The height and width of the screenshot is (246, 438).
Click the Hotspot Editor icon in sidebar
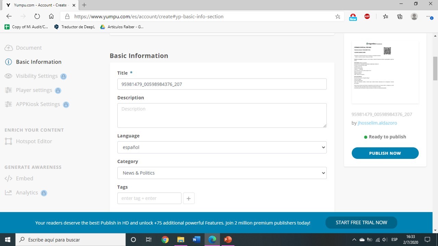click(x=9, y=141)
